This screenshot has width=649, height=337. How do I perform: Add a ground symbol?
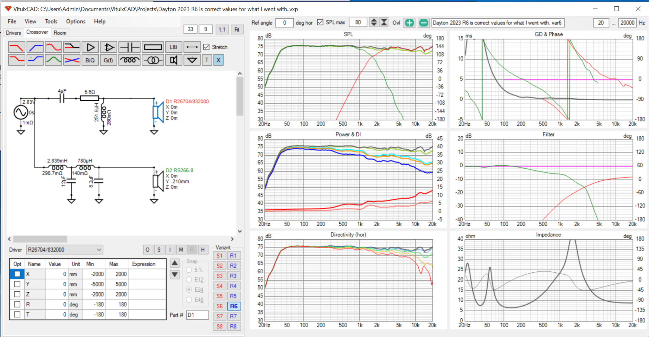pos(192,60)
